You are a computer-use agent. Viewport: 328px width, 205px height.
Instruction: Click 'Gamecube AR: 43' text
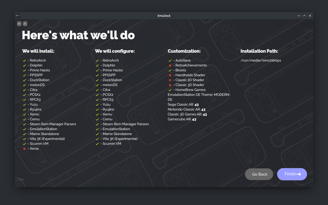182,119
